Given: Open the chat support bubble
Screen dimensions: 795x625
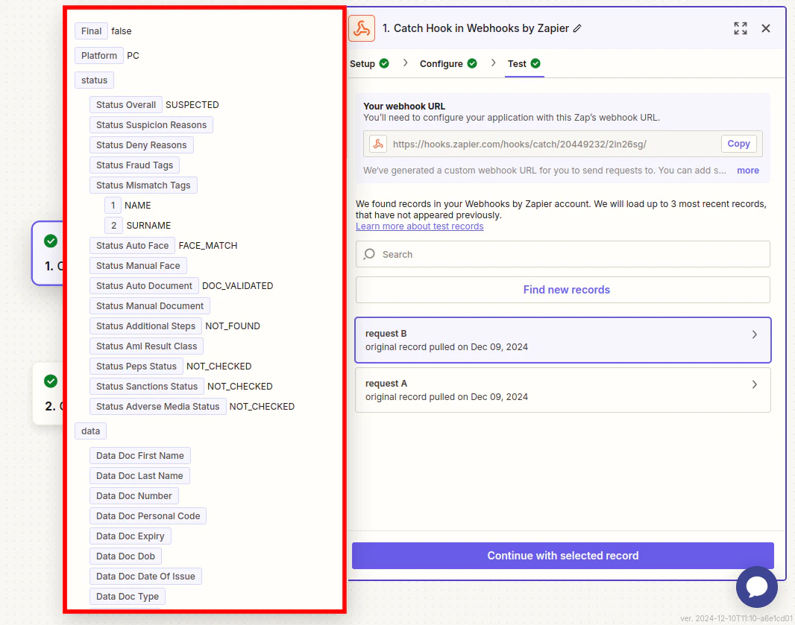Looking at the screenshot, I should click(x=756, y=587).
